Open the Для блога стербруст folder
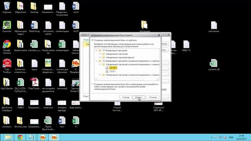 point(7,104)
